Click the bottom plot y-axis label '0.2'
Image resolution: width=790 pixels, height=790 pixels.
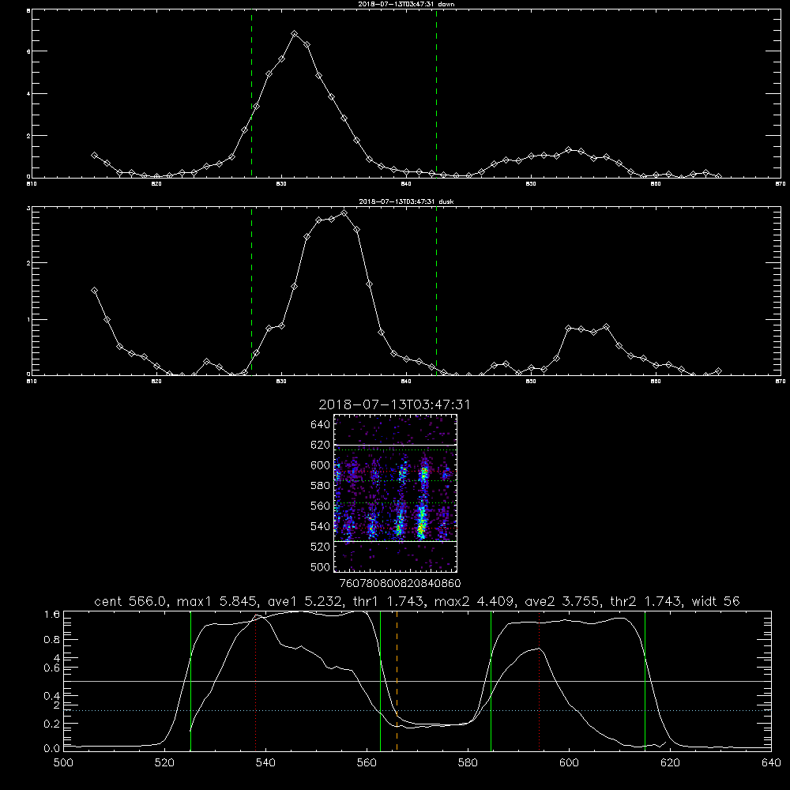pyautogui.click(x=52, y=724)
